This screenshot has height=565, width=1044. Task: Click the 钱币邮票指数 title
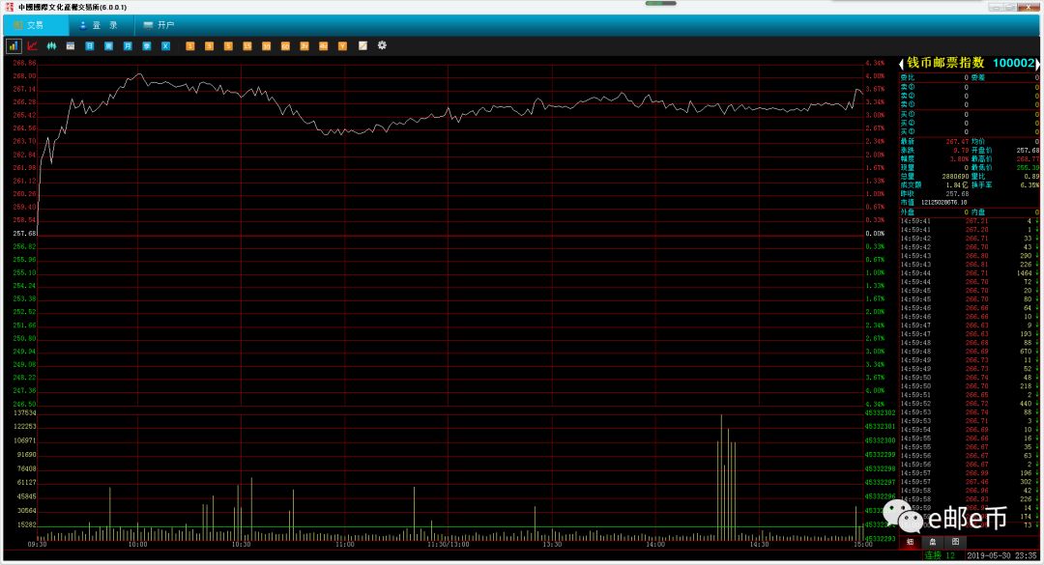click(x=945, y=63)
